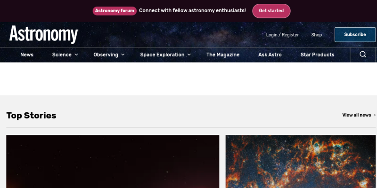Open The Magazine nav item
This screenshot has width=377, height=188.
tap(223, 55)
